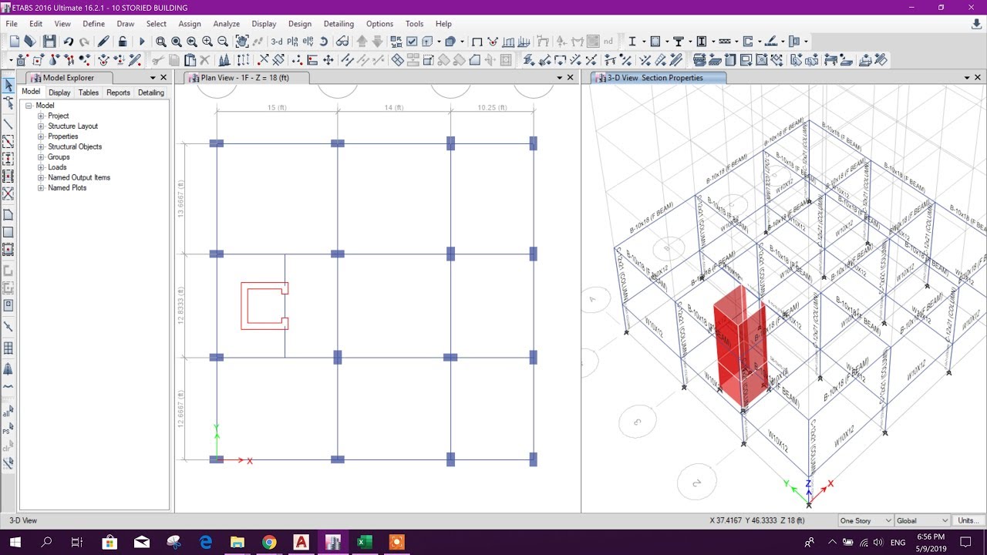Open Excel from the taskbar
This screenshot has width=987, height=555.
(x=364, y=543)
